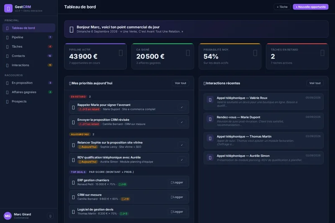Click the ERP gestion chantiers deal icon
This screenshot has width=335, height=223.
(73, 183)
